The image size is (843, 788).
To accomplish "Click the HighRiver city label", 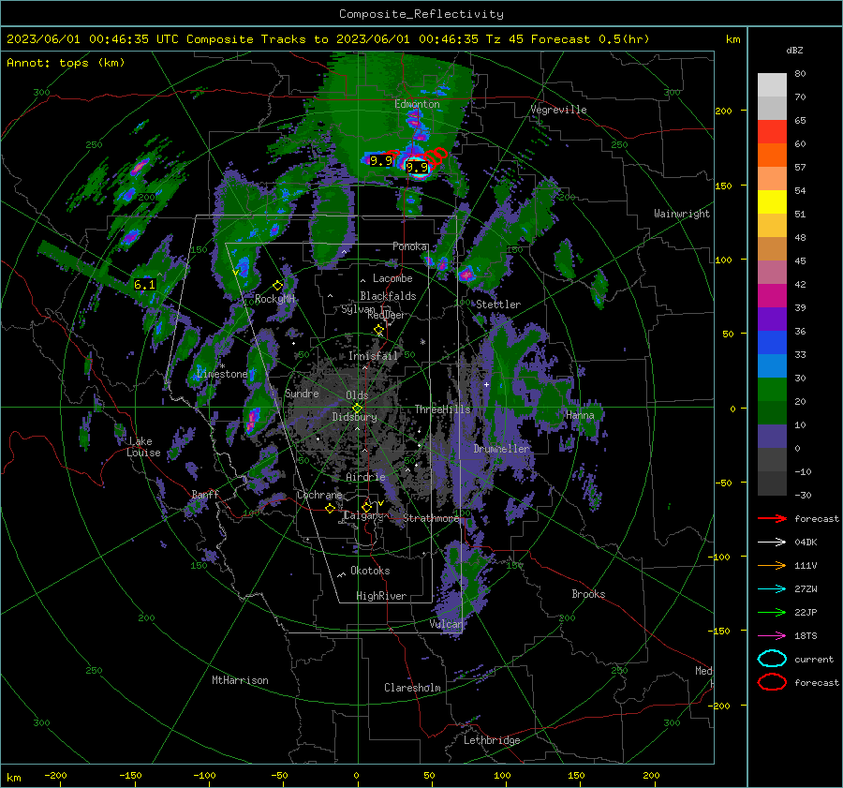I will click(x=381, y=596).
